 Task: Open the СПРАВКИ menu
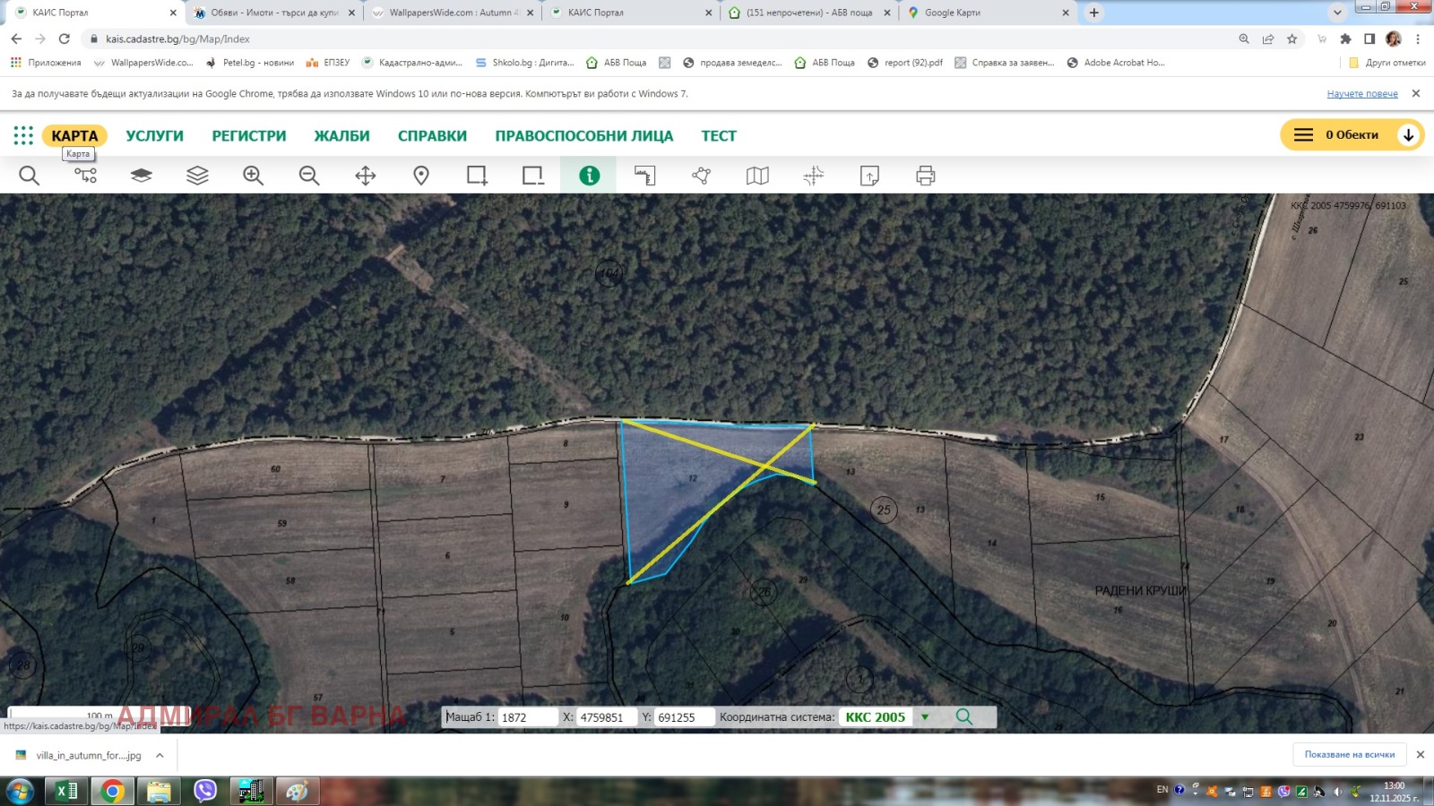[432, 135]
